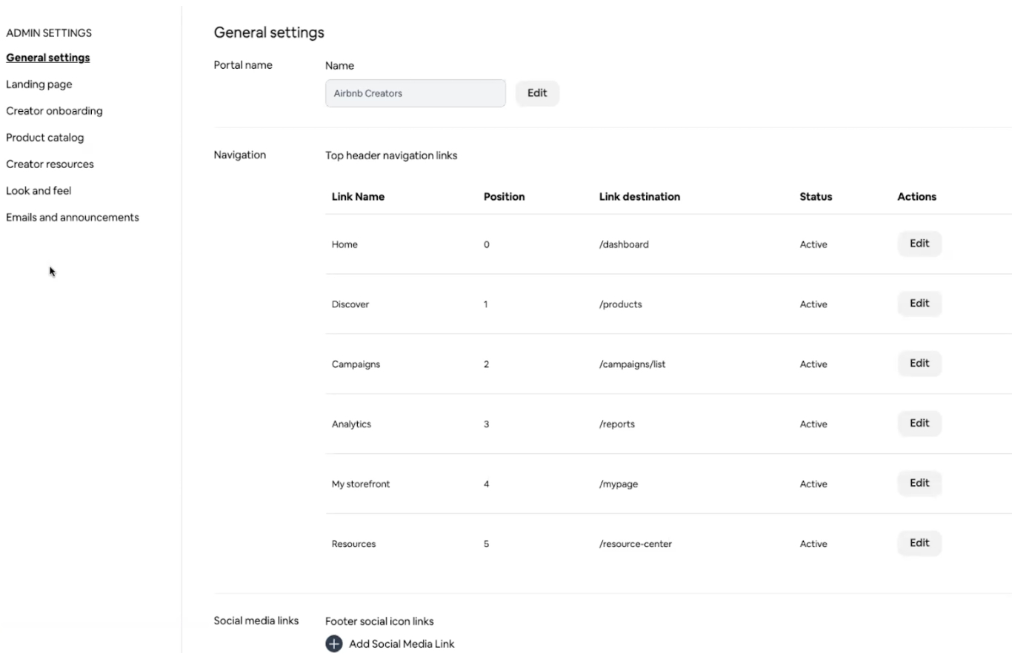
Task: Click the /resource-center link destination cell
Action: (635, 544)
